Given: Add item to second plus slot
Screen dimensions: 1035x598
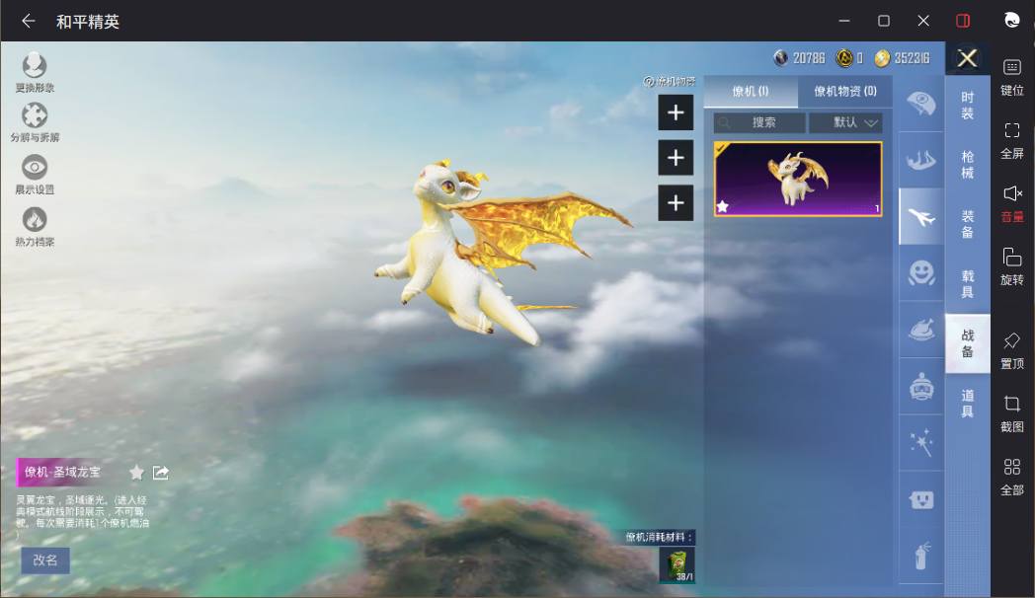Looking at the screenshot, I should pyautogui.click(x=676, y=158).
